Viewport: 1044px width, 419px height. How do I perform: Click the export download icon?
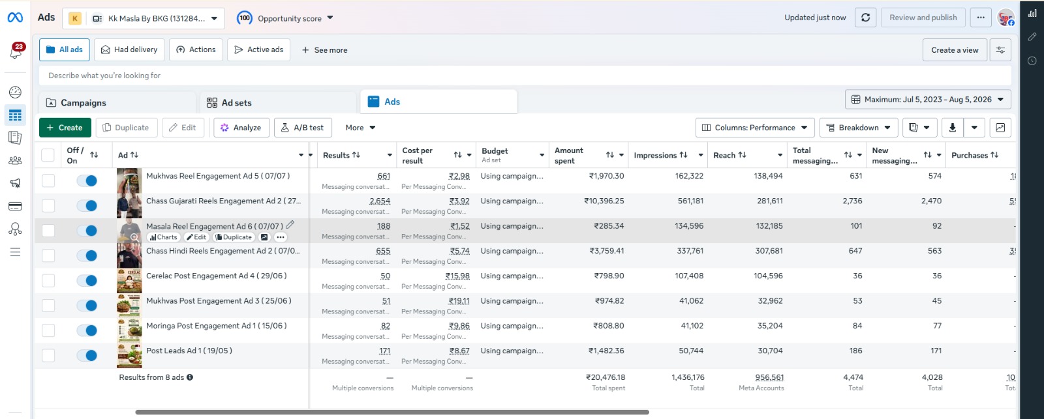pos(952,128)
